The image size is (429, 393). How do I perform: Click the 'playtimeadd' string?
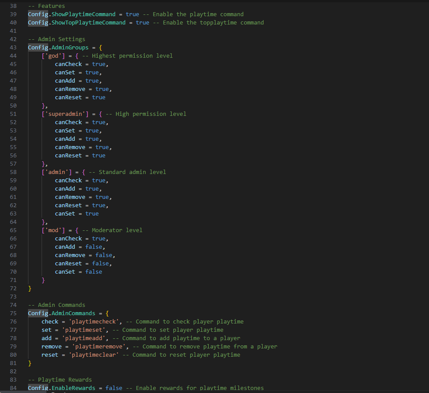84,338
